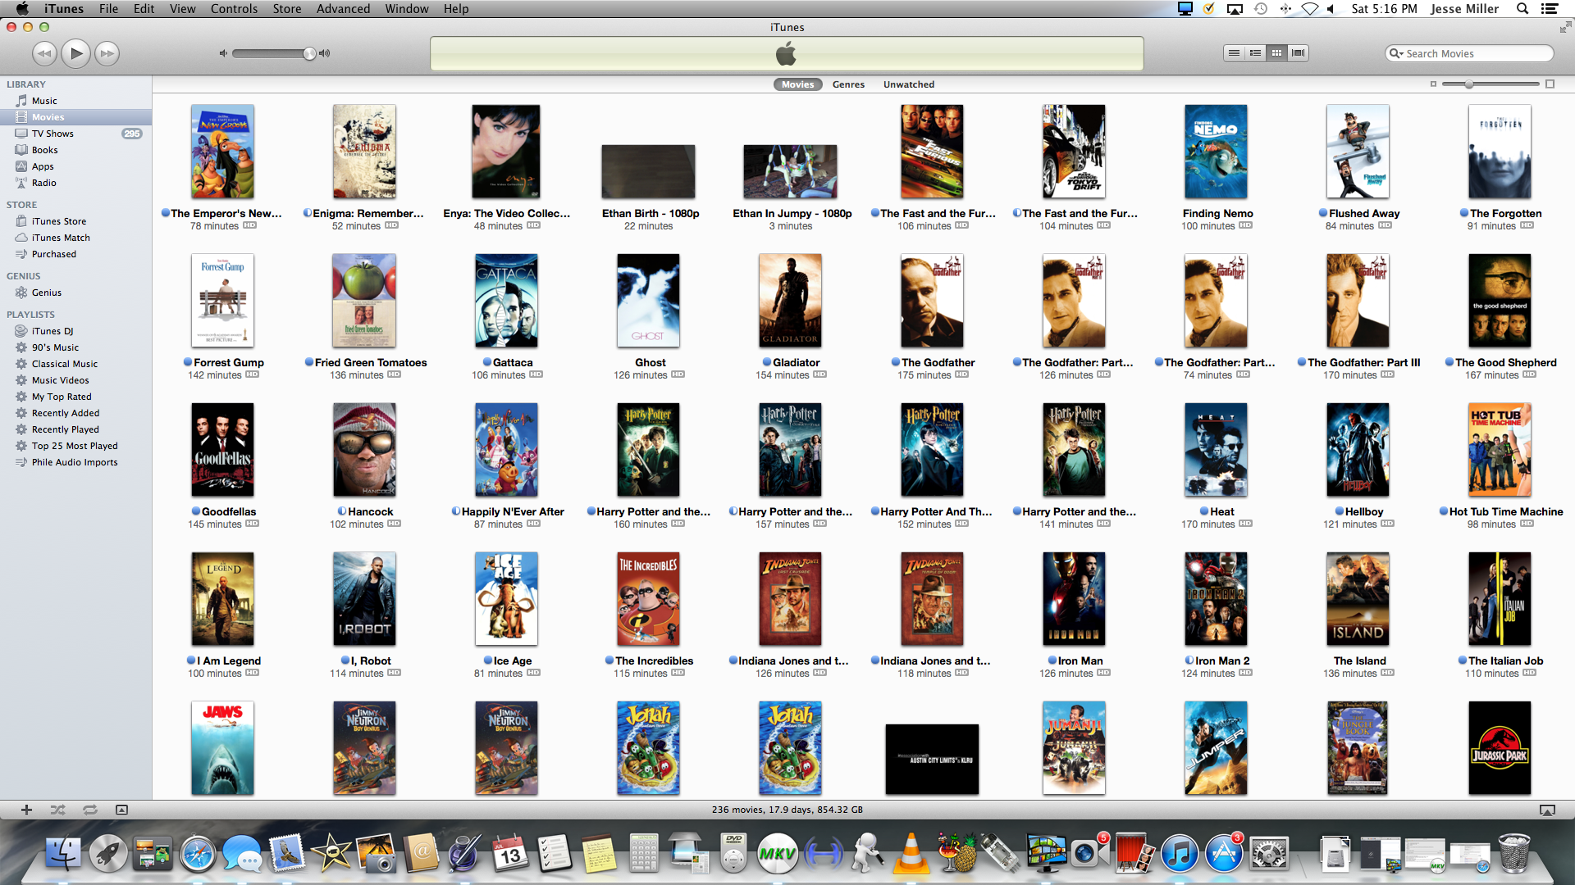Switch to song list view icon
The image size is (1575, 885).
coord(1234,53)
